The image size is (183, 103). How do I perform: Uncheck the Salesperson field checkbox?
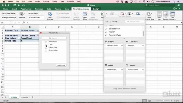pyautogui.click(x=106, y=29)
